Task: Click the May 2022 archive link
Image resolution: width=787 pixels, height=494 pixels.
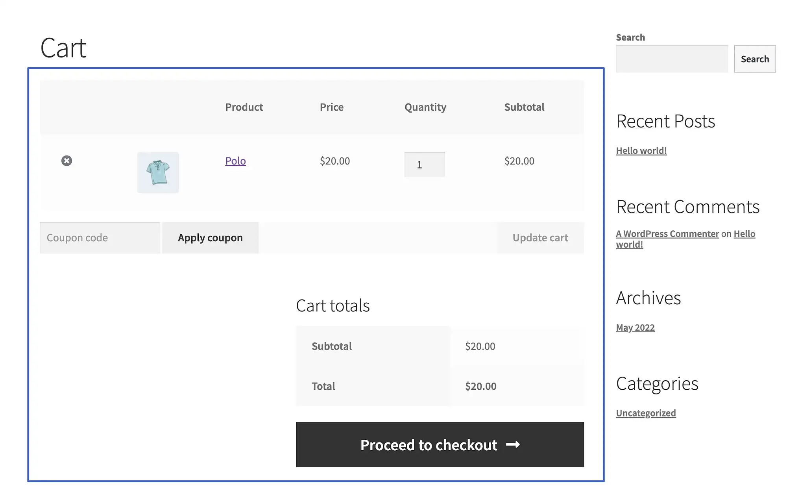Action: pyautogui.click(x=635, y=327)
